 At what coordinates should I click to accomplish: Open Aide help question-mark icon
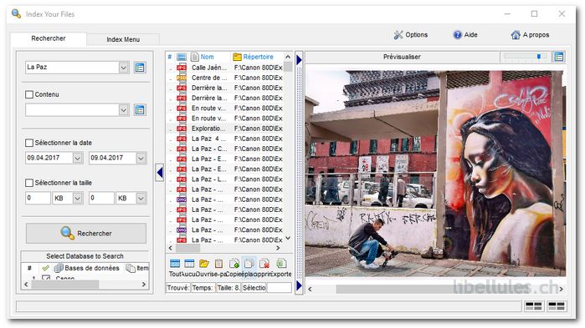(x=458, y=34)
